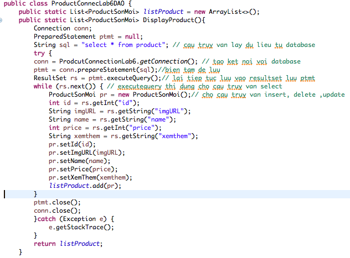
Task: Click the listProduct.add(pr) line
Action: tap(85, 186)
